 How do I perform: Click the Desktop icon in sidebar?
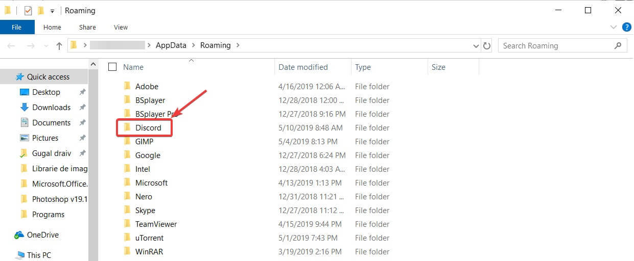coord(24,92)
